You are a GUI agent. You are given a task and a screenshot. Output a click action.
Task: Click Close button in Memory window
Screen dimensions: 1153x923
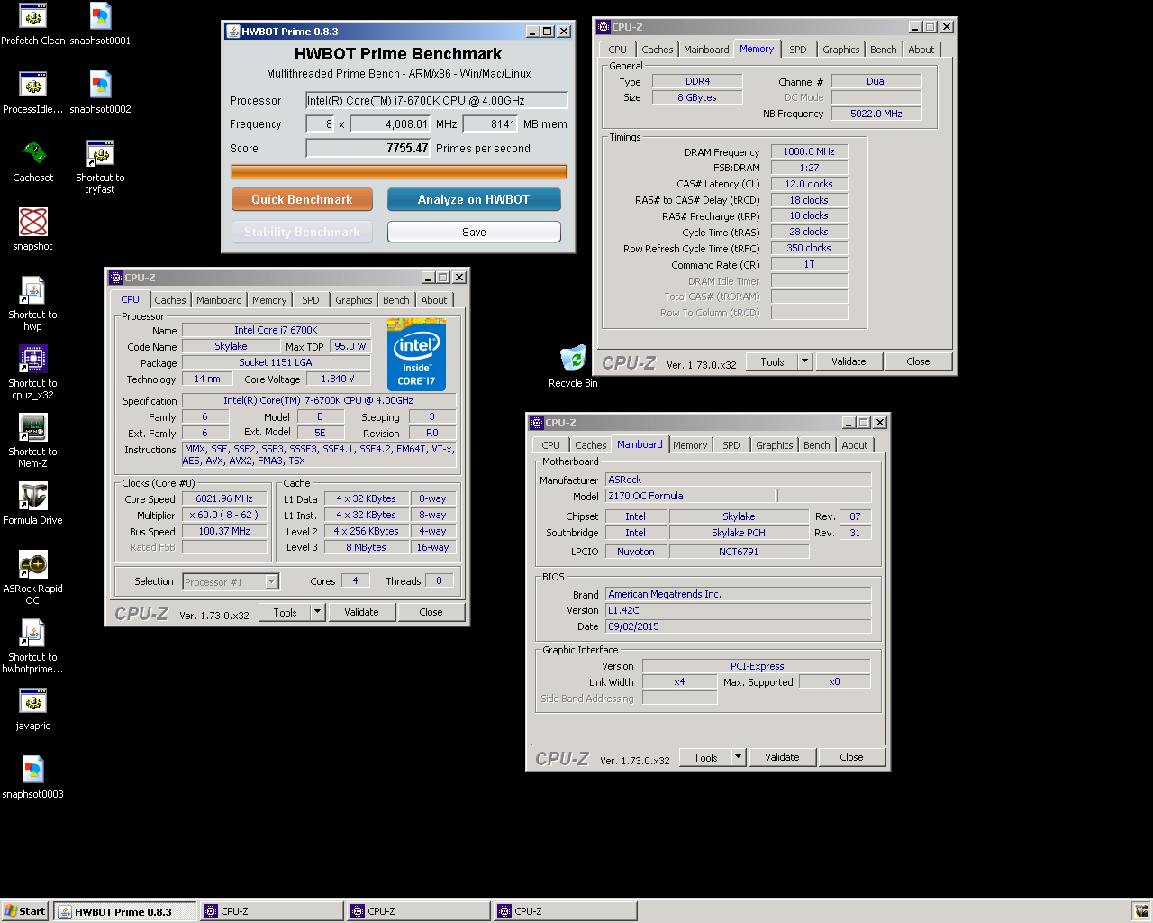[918, 361]
